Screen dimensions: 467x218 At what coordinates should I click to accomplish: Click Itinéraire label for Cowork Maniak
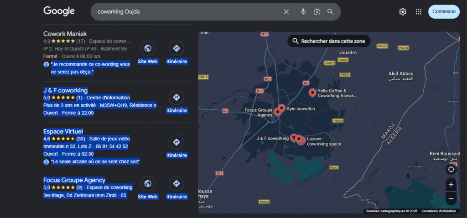[x=176, y=61]
